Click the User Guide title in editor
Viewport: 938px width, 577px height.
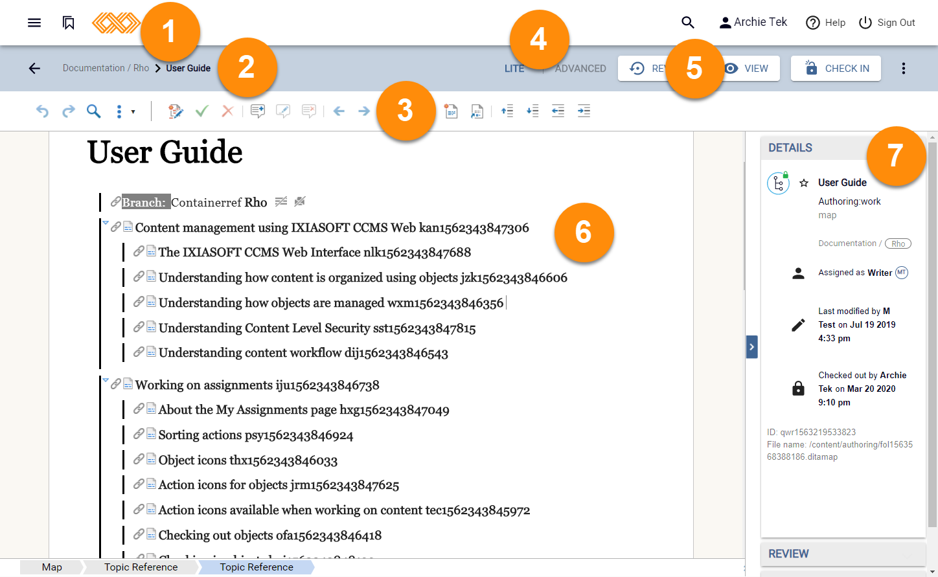click(165, 153)
